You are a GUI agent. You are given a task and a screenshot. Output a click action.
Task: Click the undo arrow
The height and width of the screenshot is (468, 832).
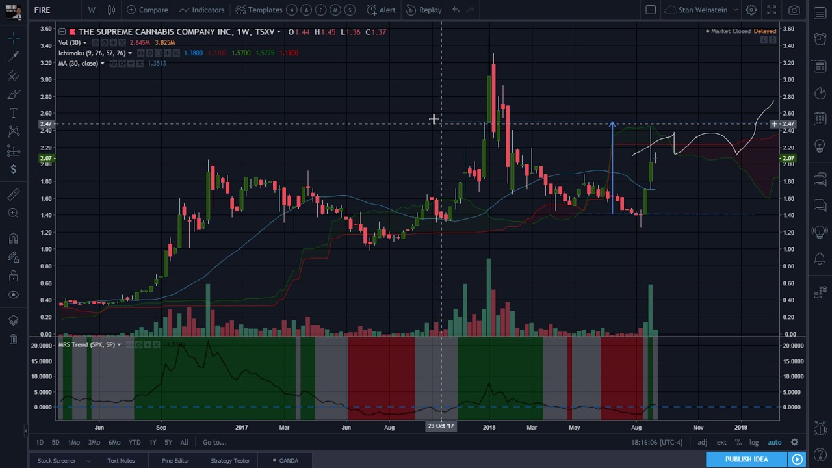[x=456, y=10]
